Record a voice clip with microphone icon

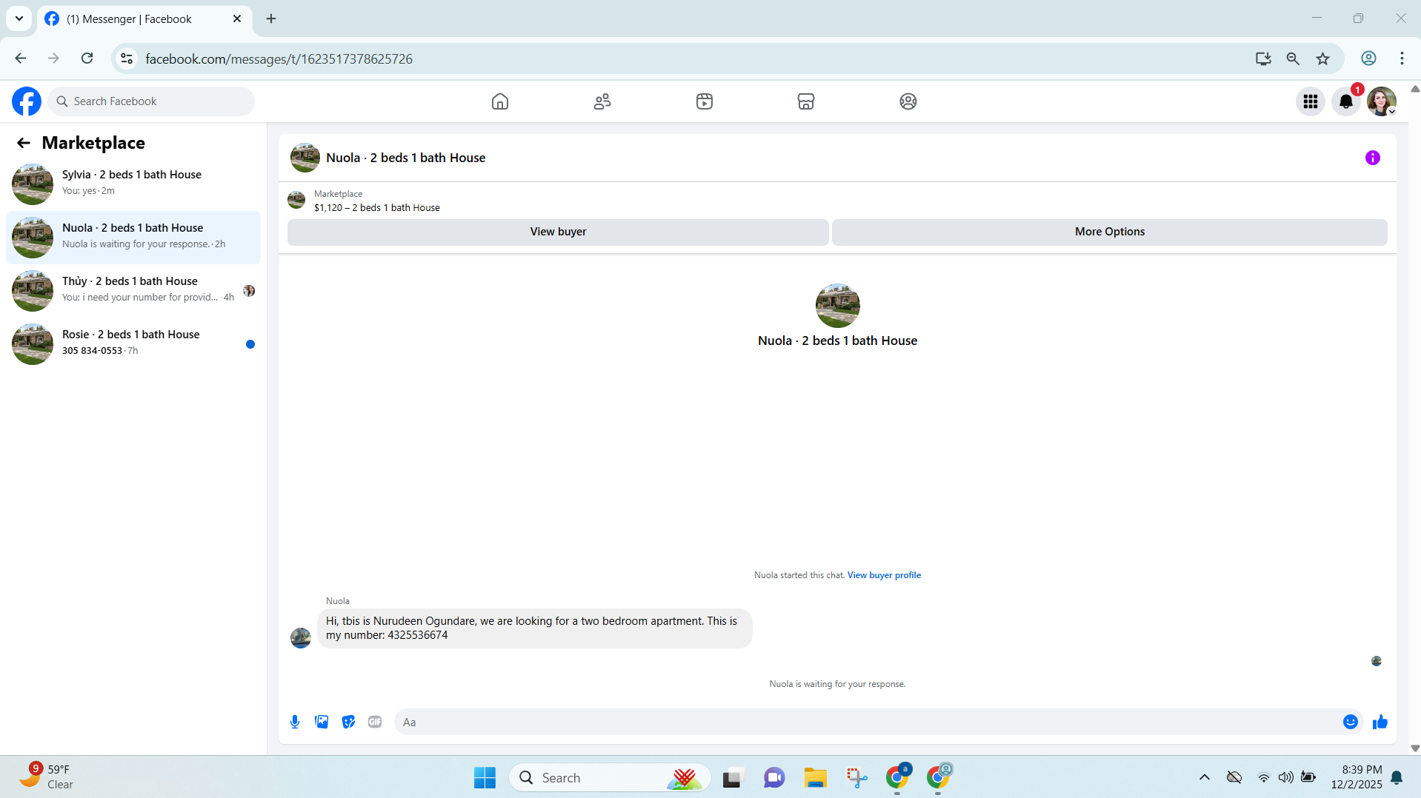(x=295, y=722)
